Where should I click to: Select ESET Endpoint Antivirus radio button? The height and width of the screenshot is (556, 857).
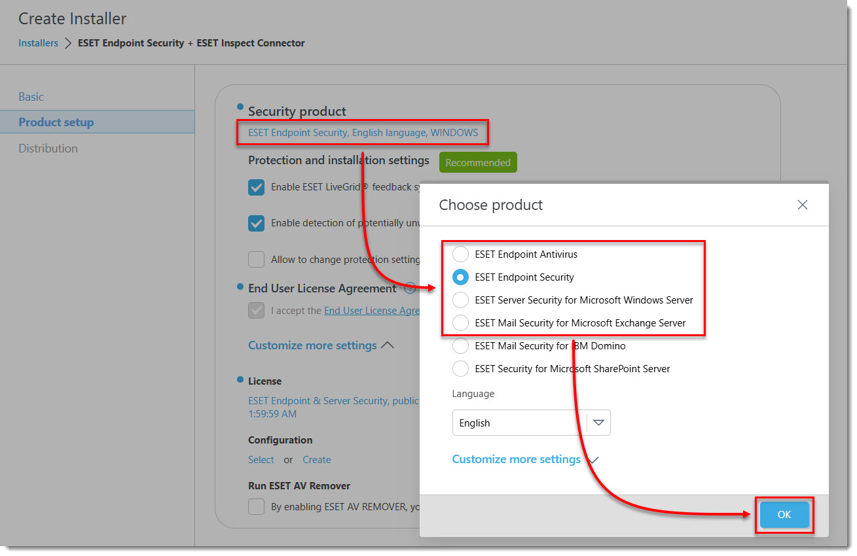pos(461,254)
